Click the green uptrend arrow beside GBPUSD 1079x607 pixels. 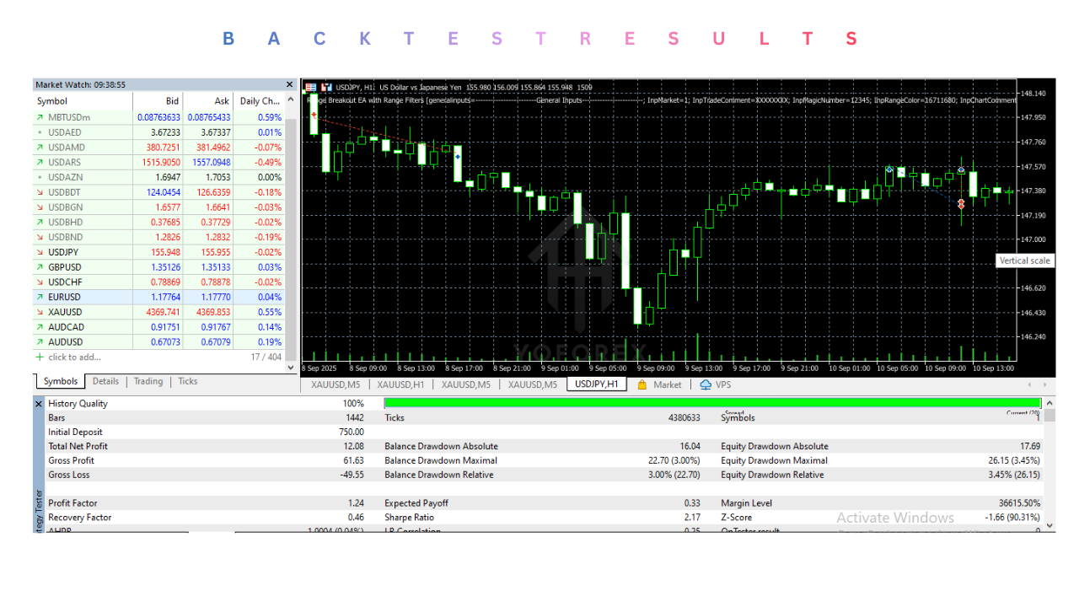39,267
